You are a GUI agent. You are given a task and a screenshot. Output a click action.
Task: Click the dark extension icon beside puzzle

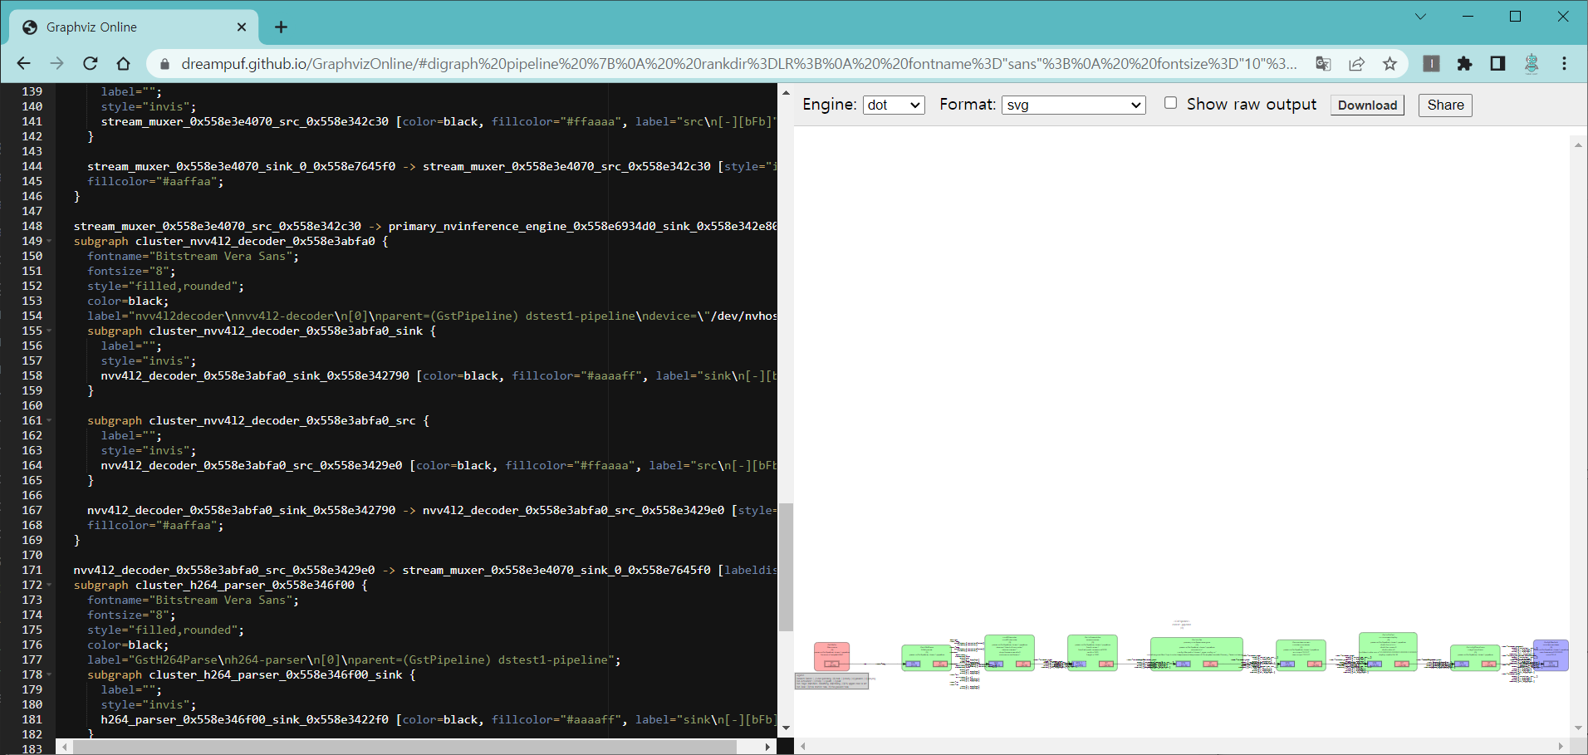(x=1431, y=64)
